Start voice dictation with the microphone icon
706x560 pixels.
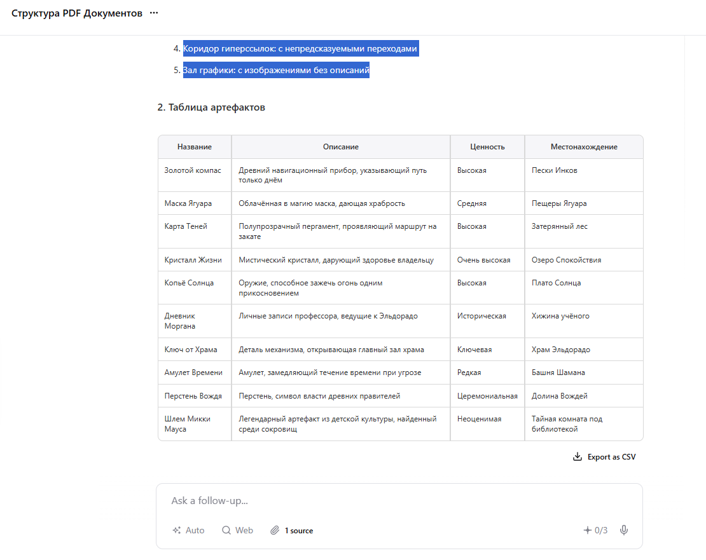point(624,530)
